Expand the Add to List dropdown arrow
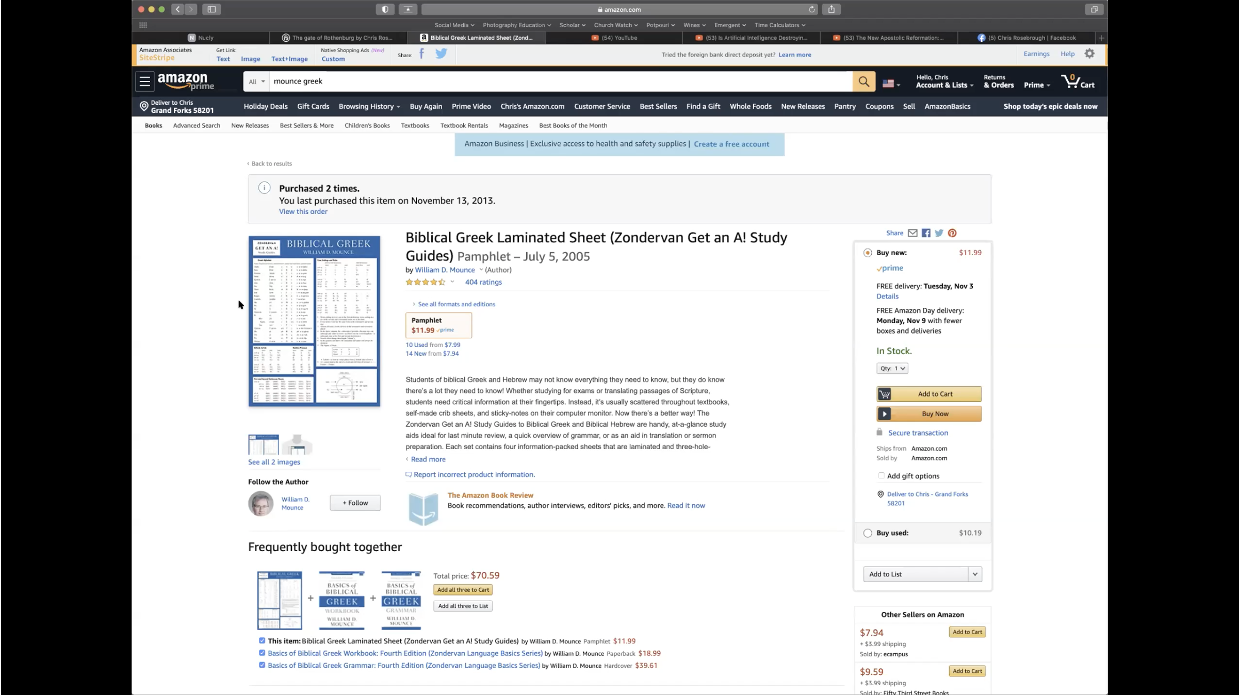Viewport: 1239px width, 695px height. click(x=975, y=574)
